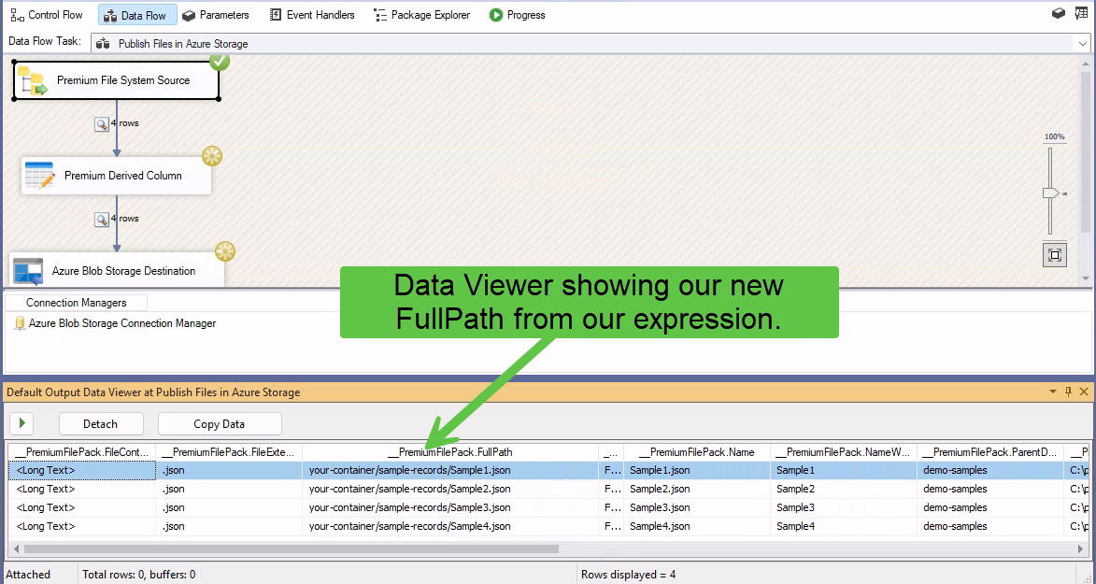1096x584 pixels.
Task: Click the <Long Text> cell in Sample4 row
Action: [81, 526]
